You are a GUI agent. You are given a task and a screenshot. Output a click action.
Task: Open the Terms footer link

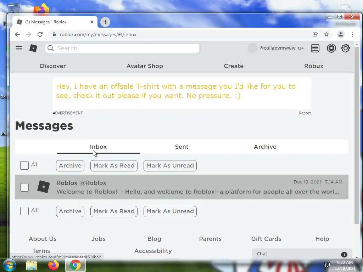pos(41,251)
